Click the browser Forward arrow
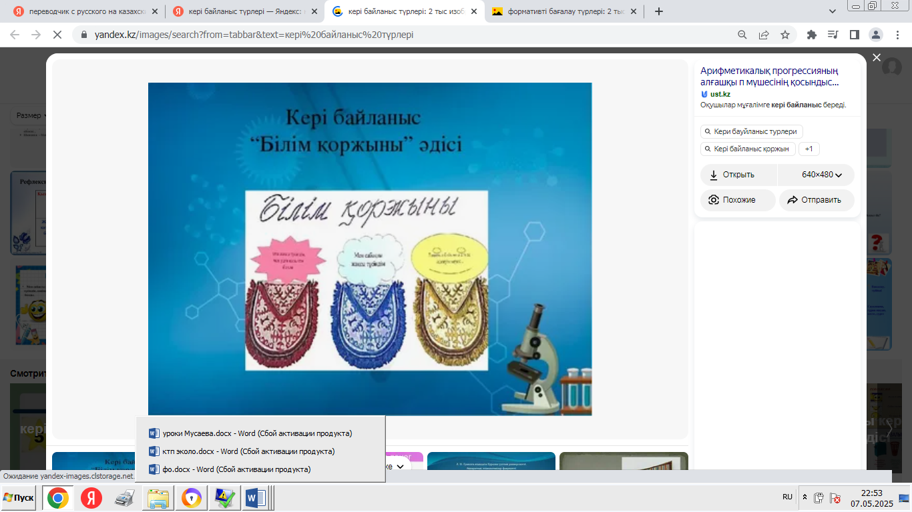 click(x=36, y=35)
